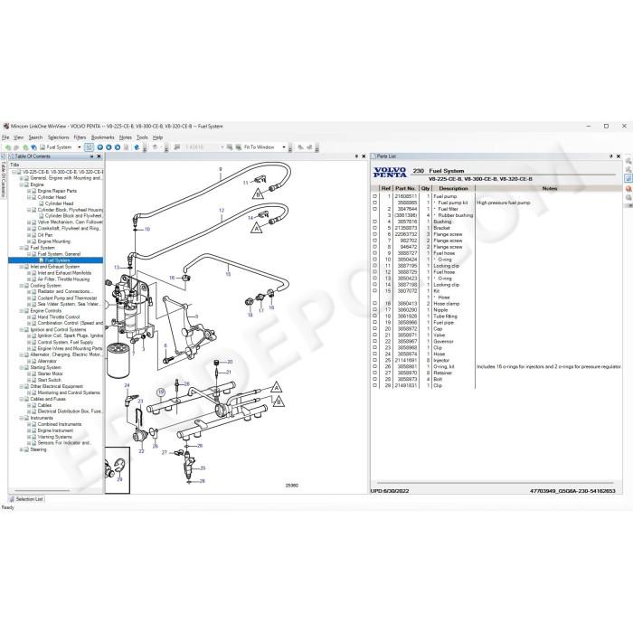This screenshot has width=633, height=633.
Task: Open the File menu
Action: 5,137
